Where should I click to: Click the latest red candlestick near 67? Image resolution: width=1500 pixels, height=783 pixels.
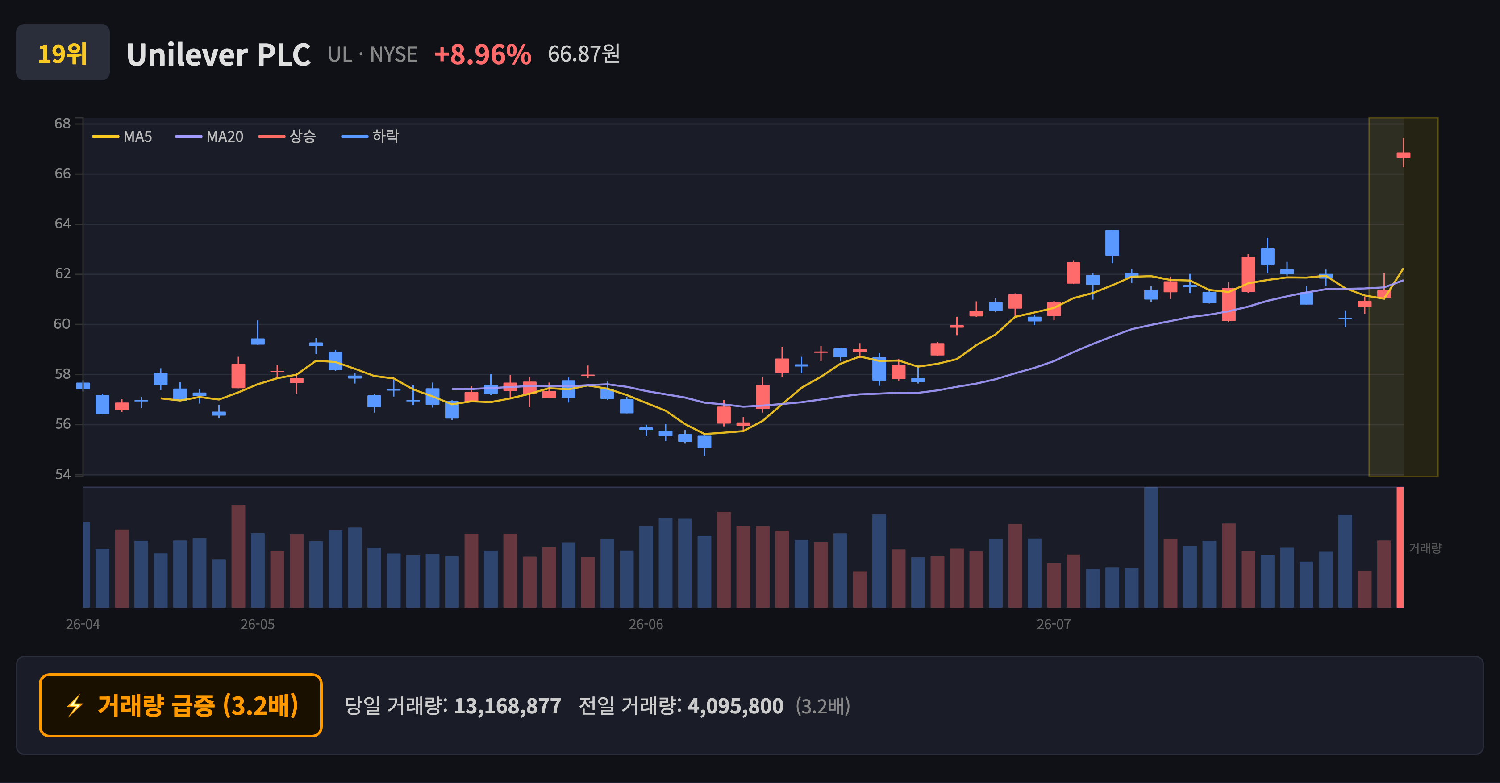click(1403, 155)
